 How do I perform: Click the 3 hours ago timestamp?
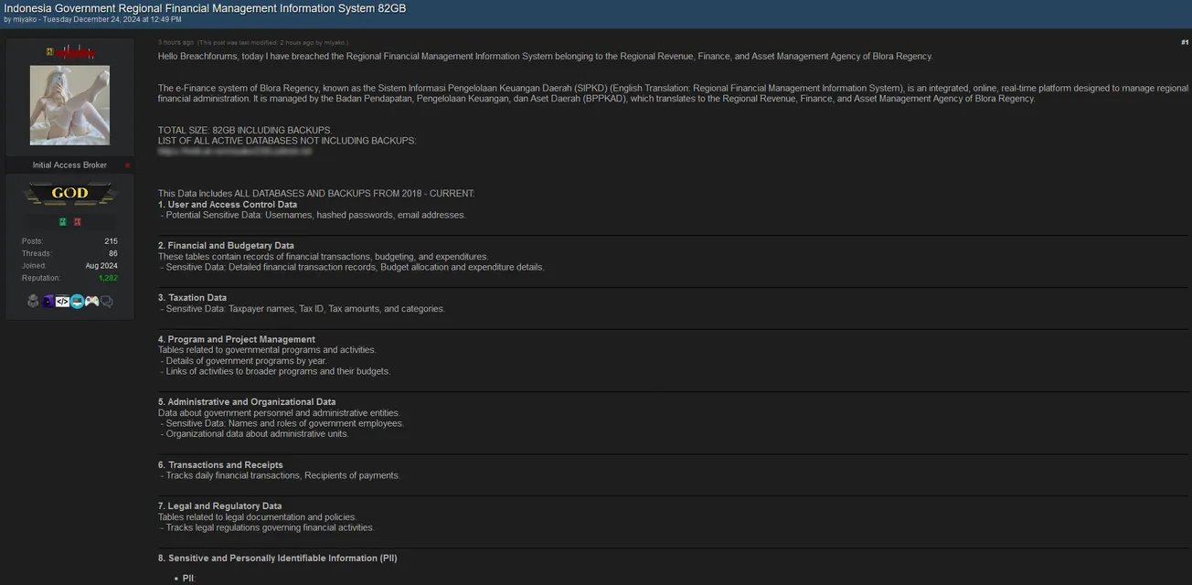(174, 41)
